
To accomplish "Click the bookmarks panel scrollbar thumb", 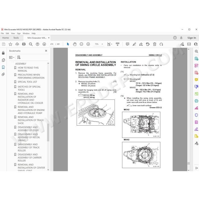I will point(48,132).
